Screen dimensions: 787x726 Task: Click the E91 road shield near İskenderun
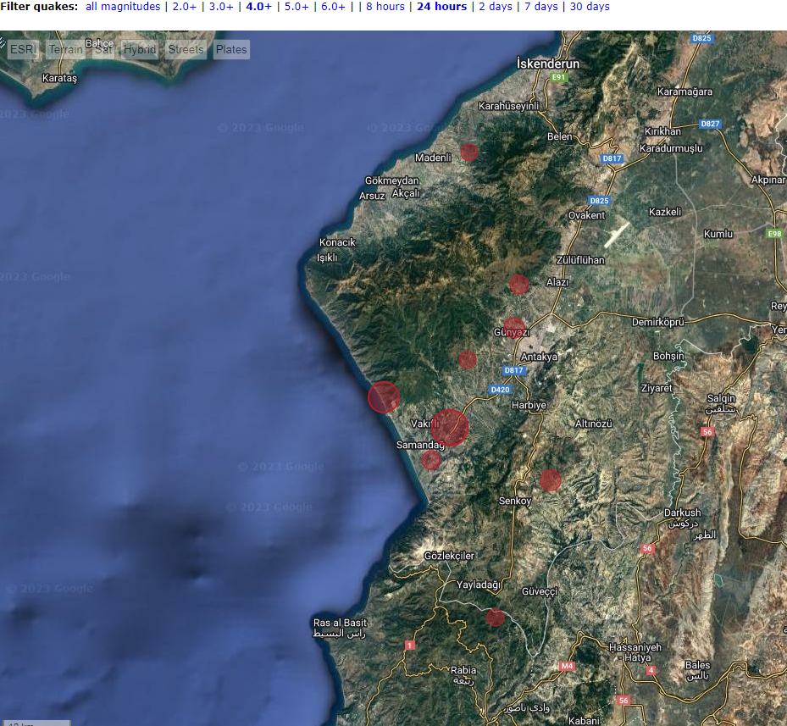pos(558,77)
